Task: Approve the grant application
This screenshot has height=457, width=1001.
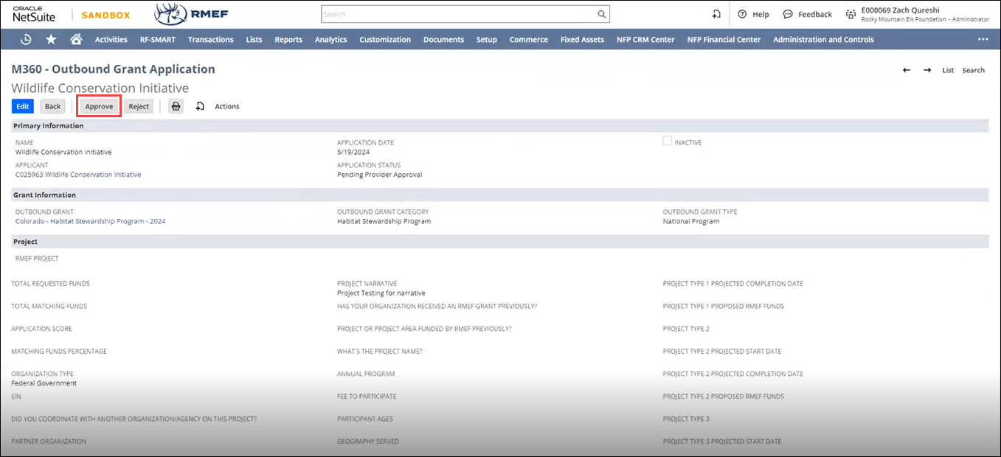Action: [99, 106]
